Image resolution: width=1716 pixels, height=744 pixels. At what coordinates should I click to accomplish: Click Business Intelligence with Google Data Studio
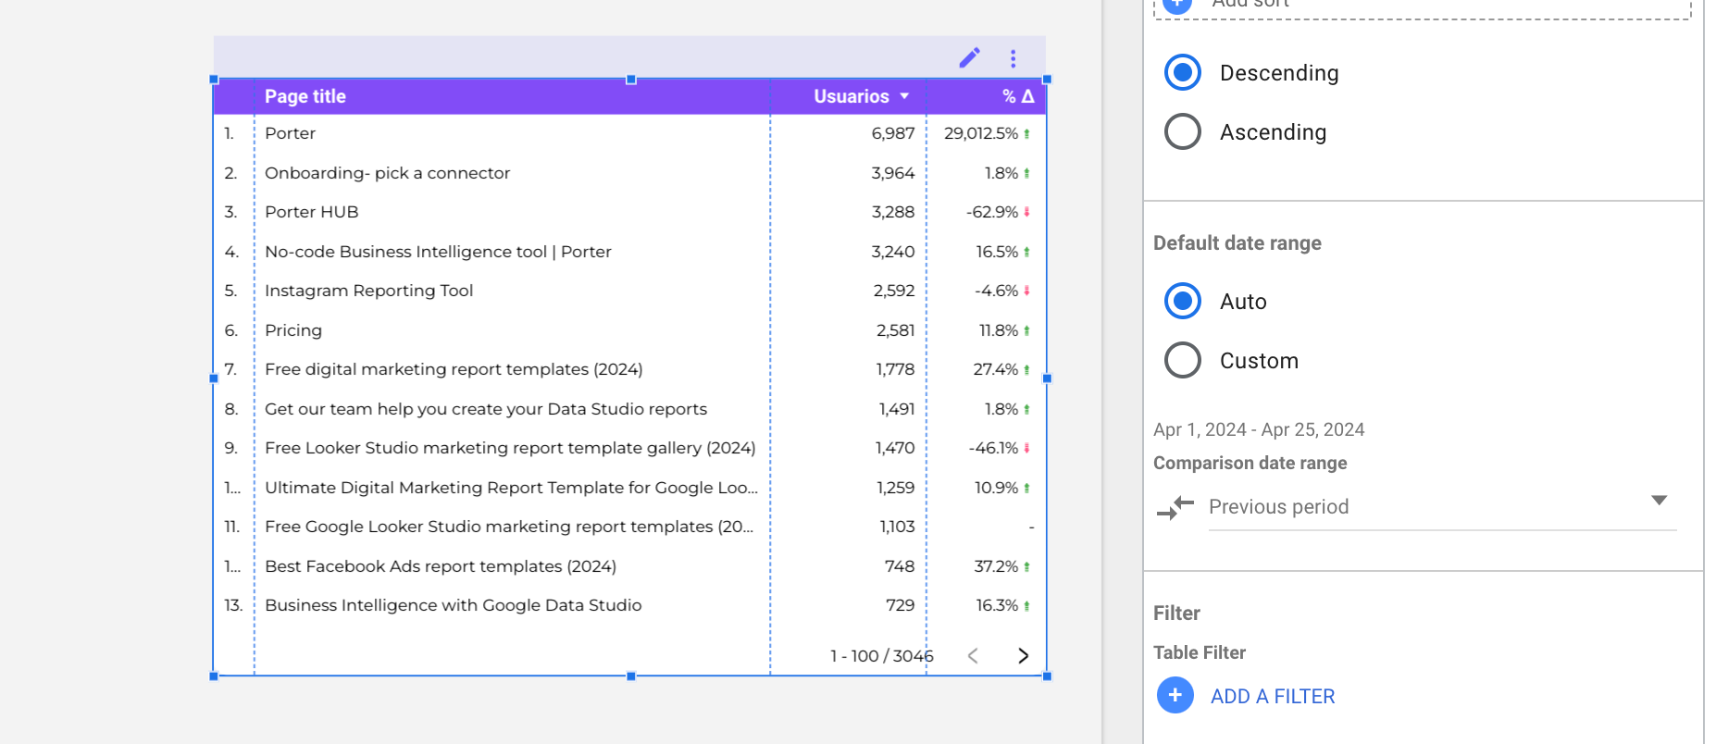coord(454,605)
